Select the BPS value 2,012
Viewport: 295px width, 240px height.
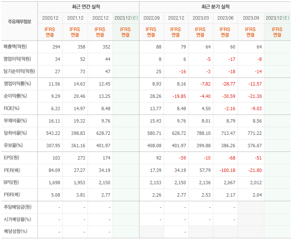[x=256, y=183]
